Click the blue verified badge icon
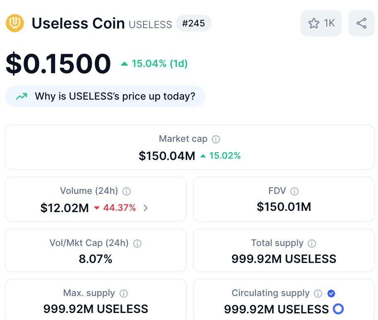The image size is (378, 320). tap(331, 294)
